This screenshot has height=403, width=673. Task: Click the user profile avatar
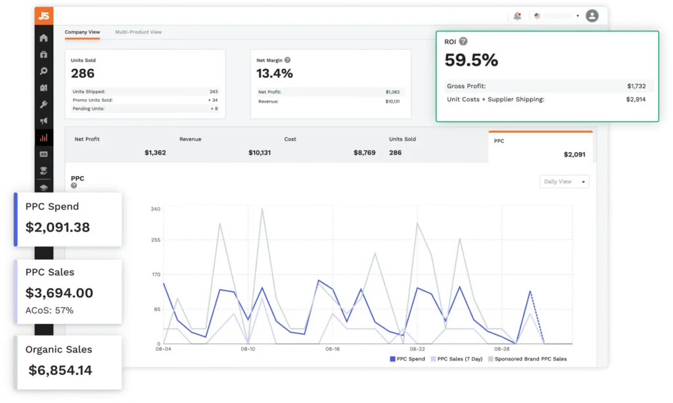pos(592,15)
